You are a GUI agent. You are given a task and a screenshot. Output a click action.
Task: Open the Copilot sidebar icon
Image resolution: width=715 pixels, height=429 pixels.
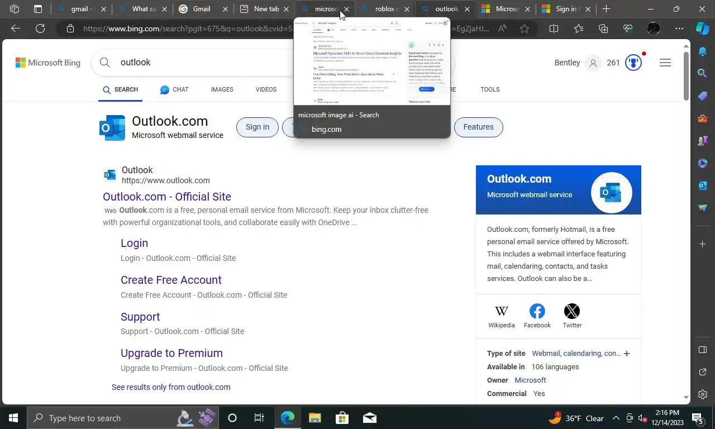(702, 28)
